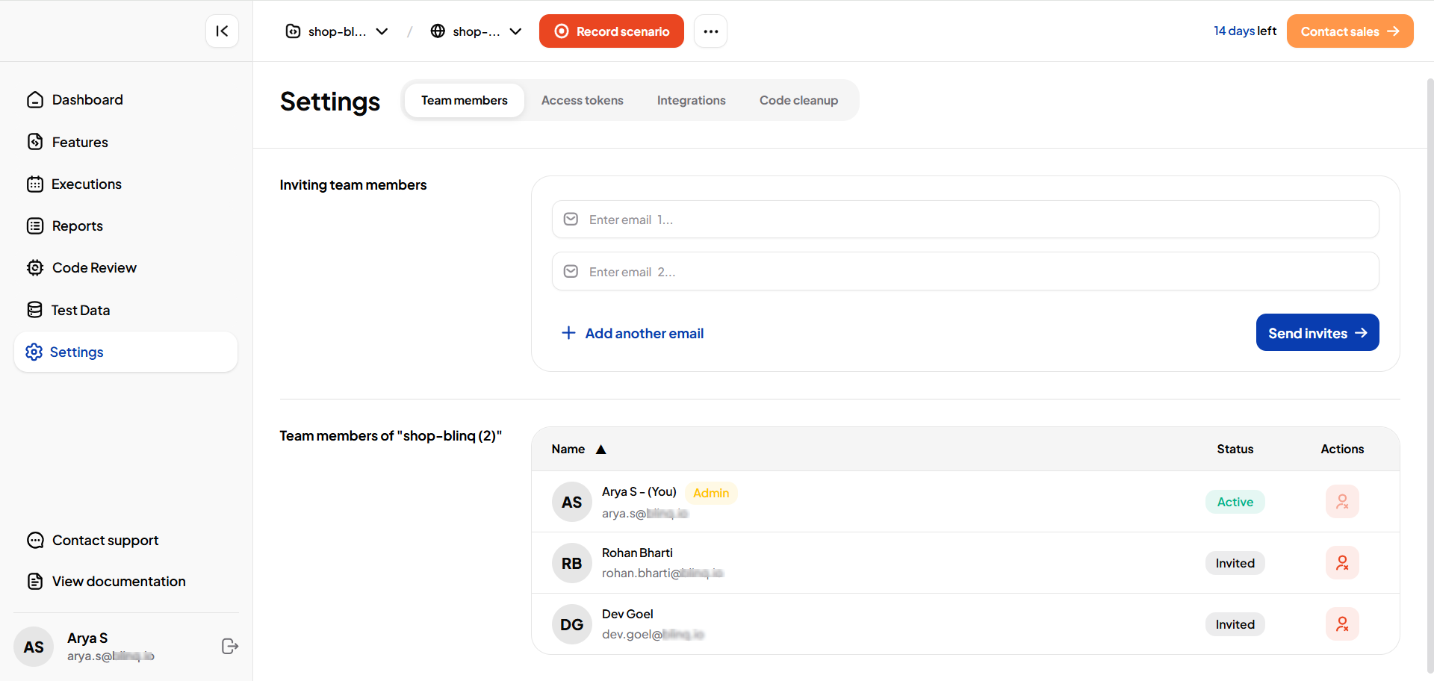Switch to the Integrations tab
This screenshot has height=681, width=1434.
point(691,101)
